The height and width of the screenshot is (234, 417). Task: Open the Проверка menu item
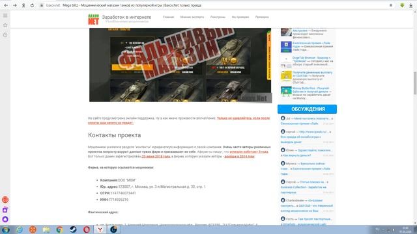(x=262, y=17)
